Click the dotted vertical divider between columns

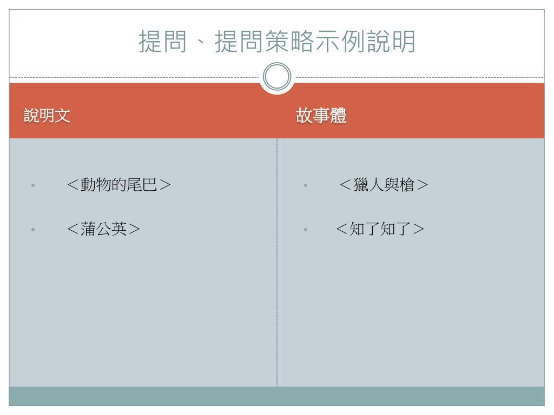point(277,262)
